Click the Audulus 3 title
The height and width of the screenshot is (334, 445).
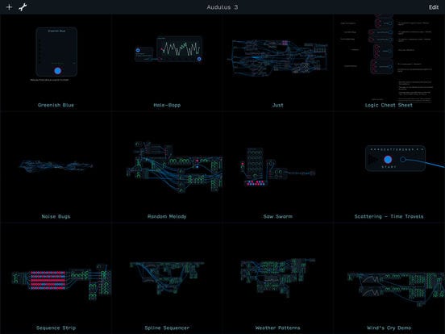pos(222,7)
